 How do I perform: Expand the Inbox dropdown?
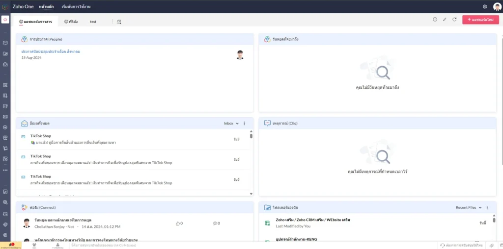coord(231,124)
